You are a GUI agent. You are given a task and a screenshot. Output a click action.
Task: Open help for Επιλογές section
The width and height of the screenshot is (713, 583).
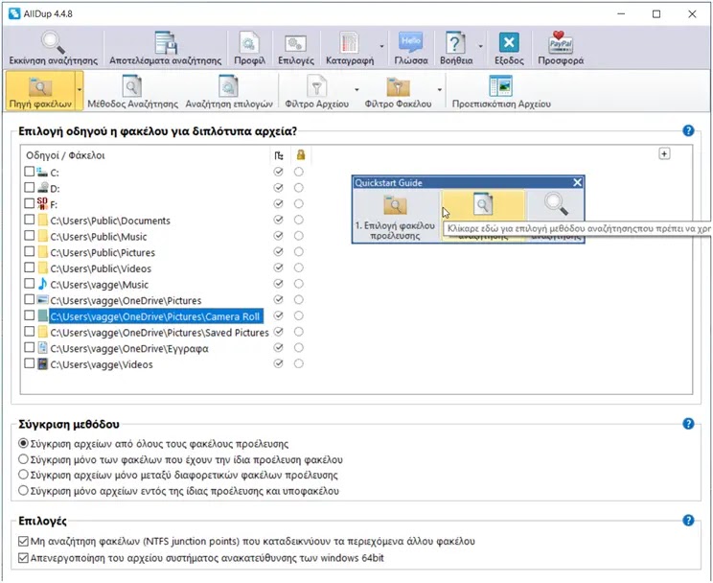click(688, 521)
